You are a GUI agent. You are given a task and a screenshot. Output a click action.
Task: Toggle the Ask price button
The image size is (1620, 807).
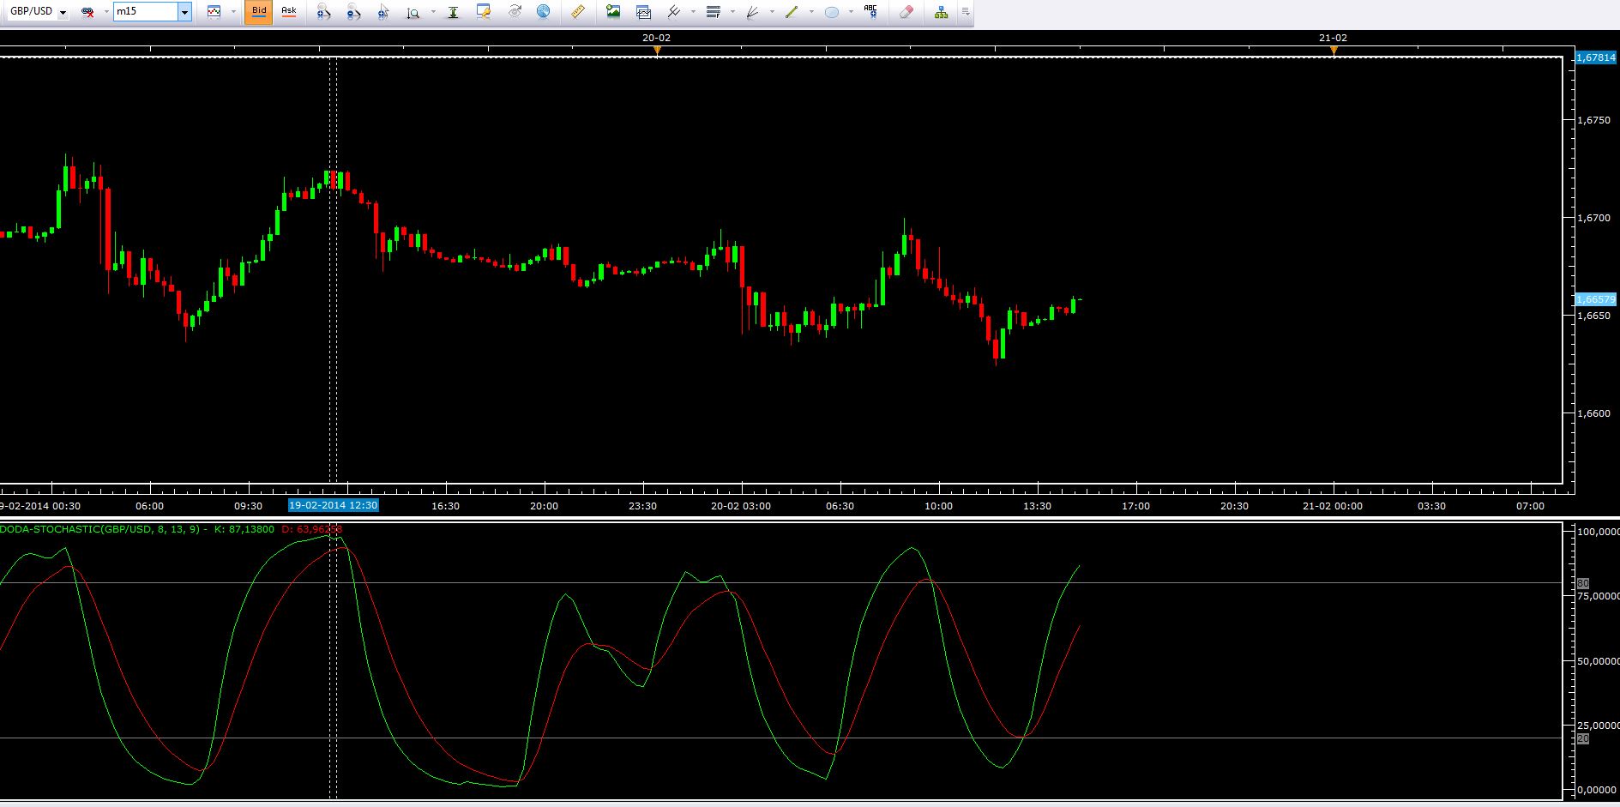[x=289, y=12]
